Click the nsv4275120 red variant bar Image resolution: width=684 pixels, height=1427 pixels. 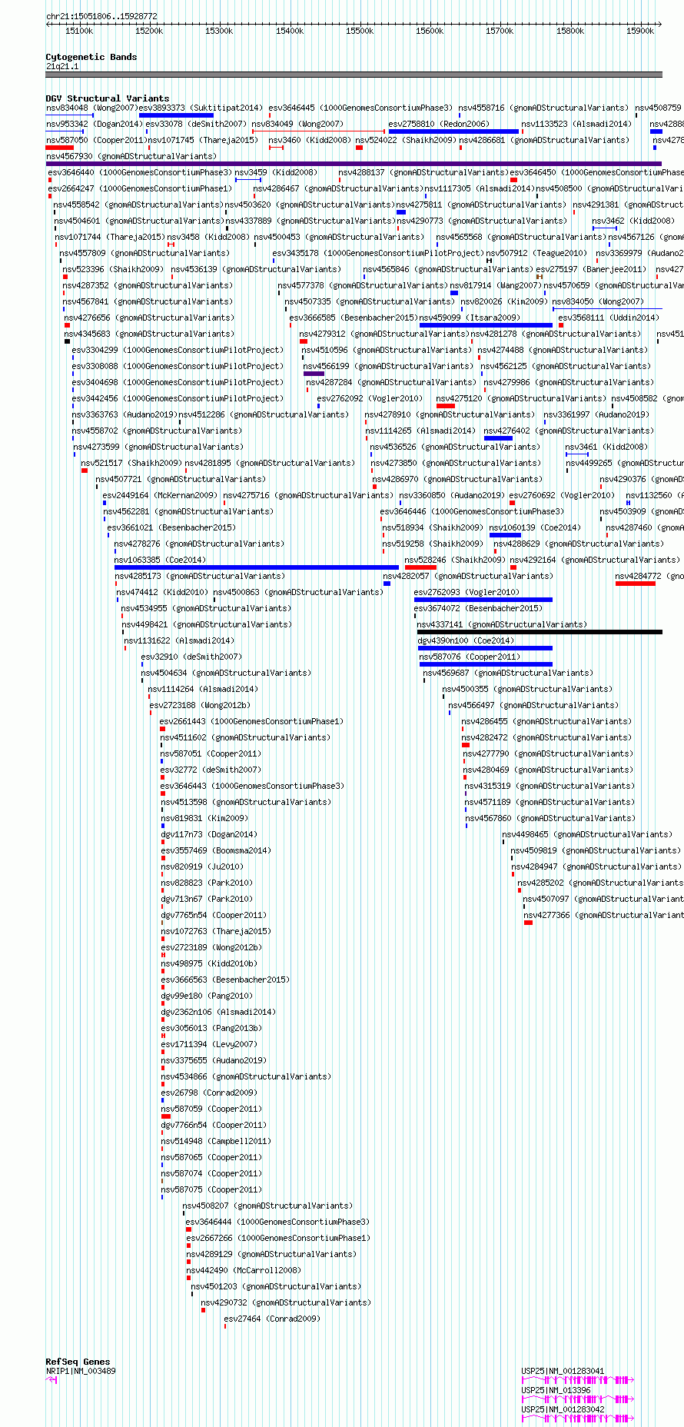point(446,406)
